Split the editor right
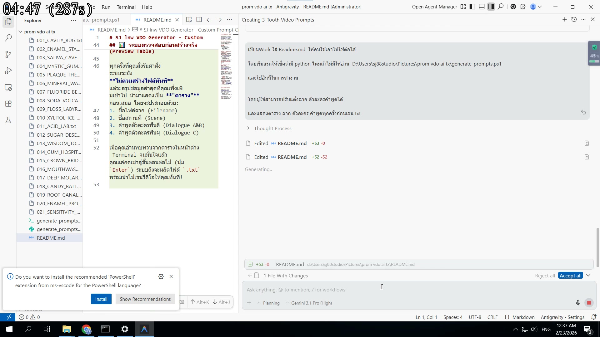The image size is (600, 337). point(199,20)
